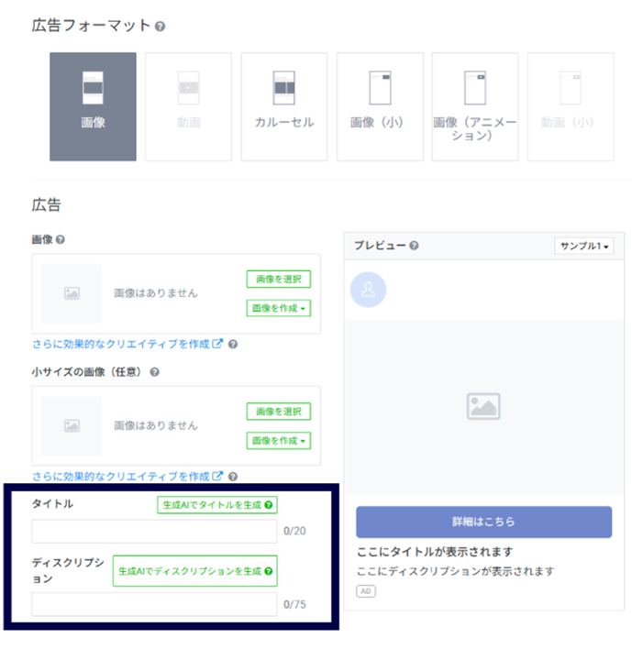Expand 画像を作成 dropdown for small image
632x649 pixels.
(278, 441)
